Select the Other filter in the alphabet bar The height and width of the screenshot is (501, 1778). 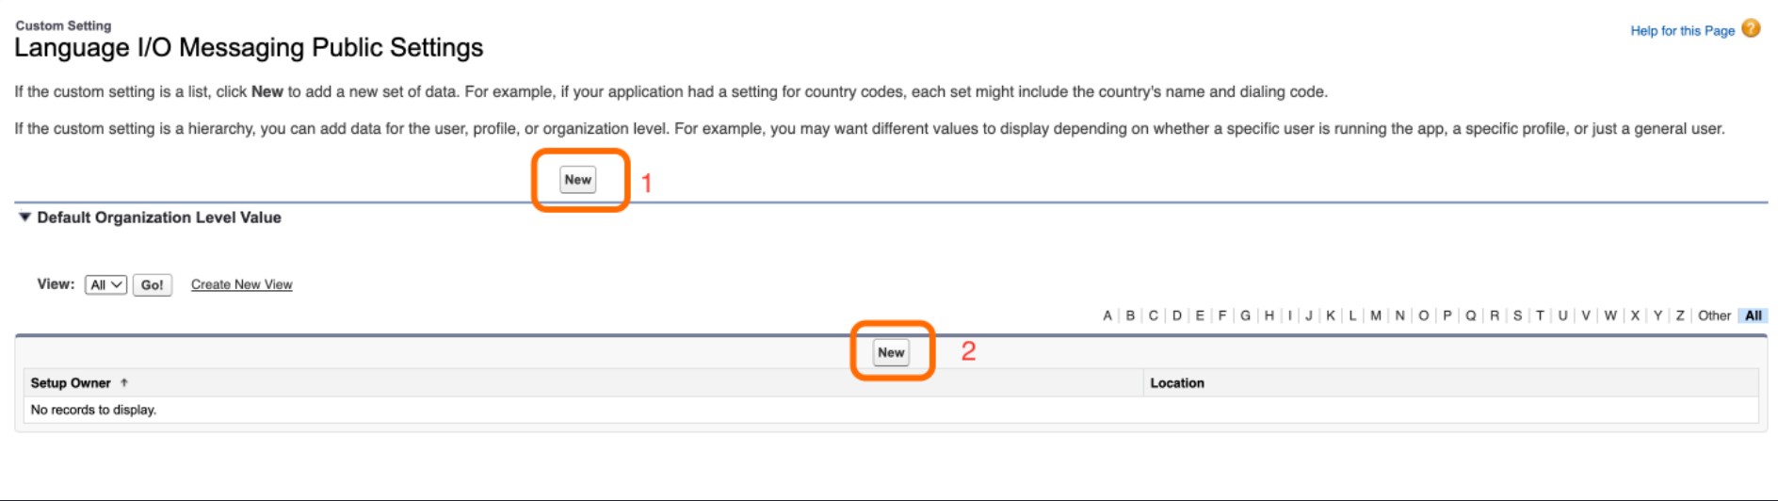point(1714,315)
